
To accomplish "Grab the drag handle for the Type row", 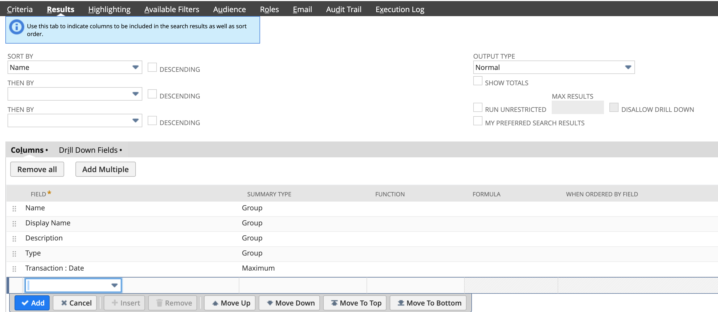I will pyautogui.click(x=14, y=254).
